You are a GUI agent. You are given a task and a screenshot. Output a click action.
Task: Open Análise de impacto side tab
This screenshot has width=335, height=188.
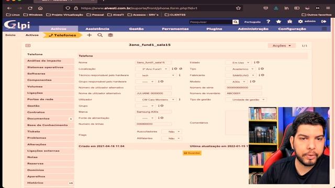[49, 61]
